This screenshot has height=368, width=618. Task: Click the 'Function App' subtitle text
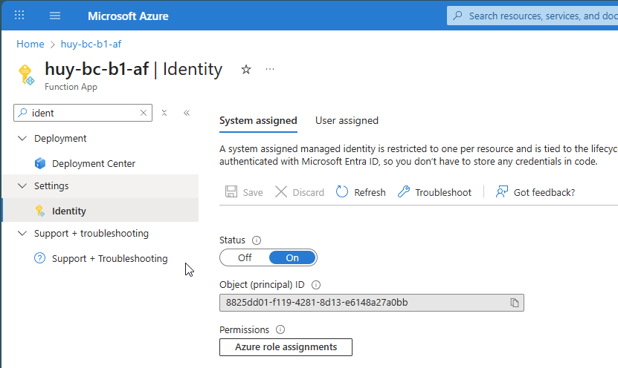[71, 87]
